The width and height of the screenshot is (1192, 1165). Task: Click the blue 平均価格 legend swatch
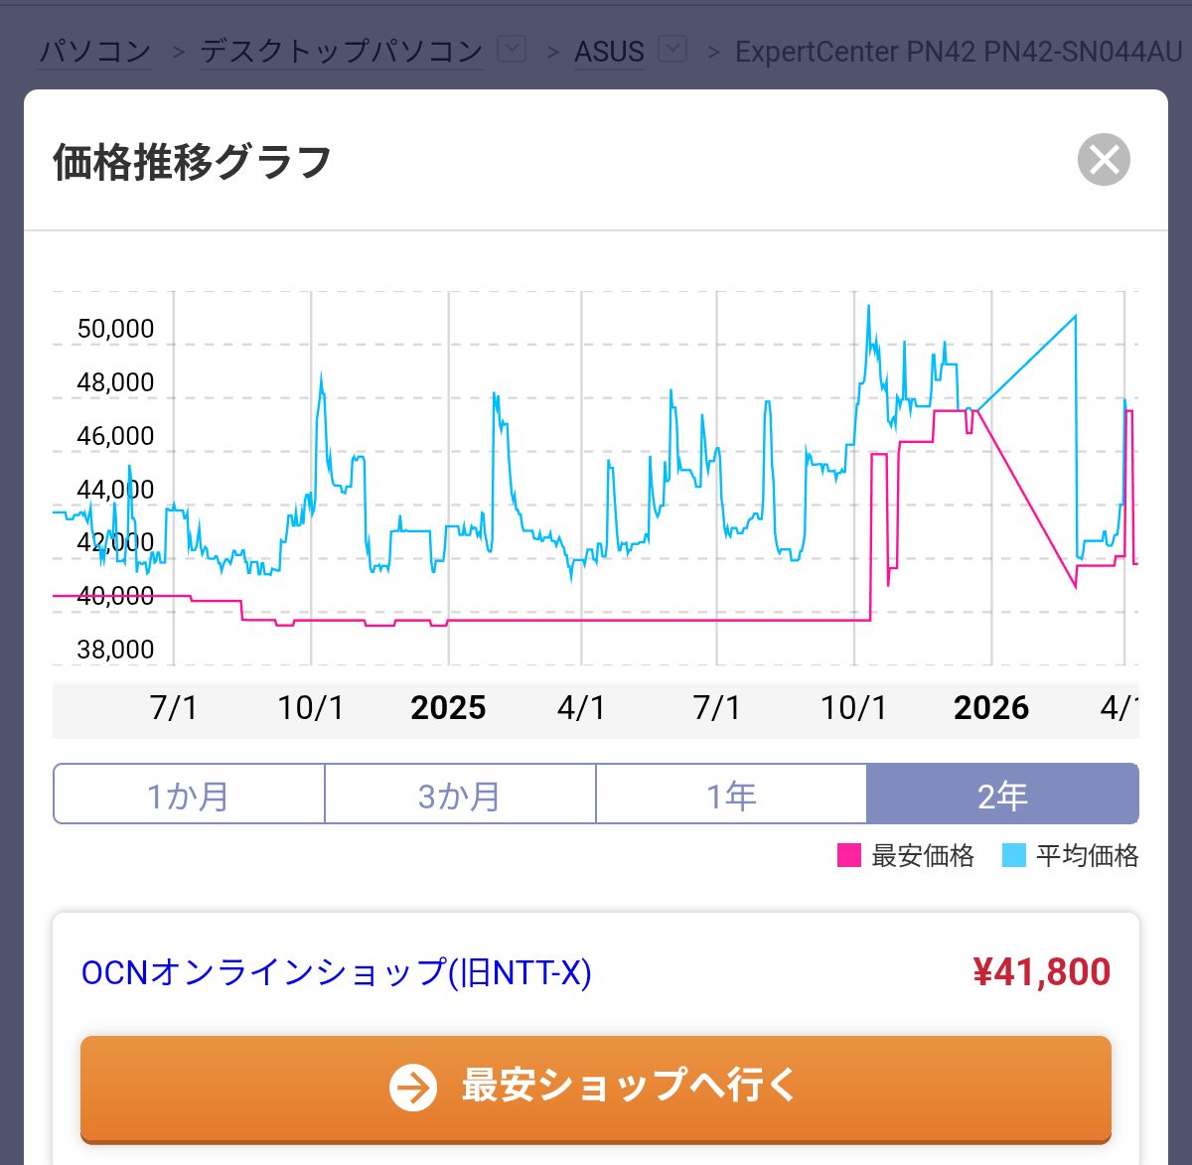(x=1014, y=855)
